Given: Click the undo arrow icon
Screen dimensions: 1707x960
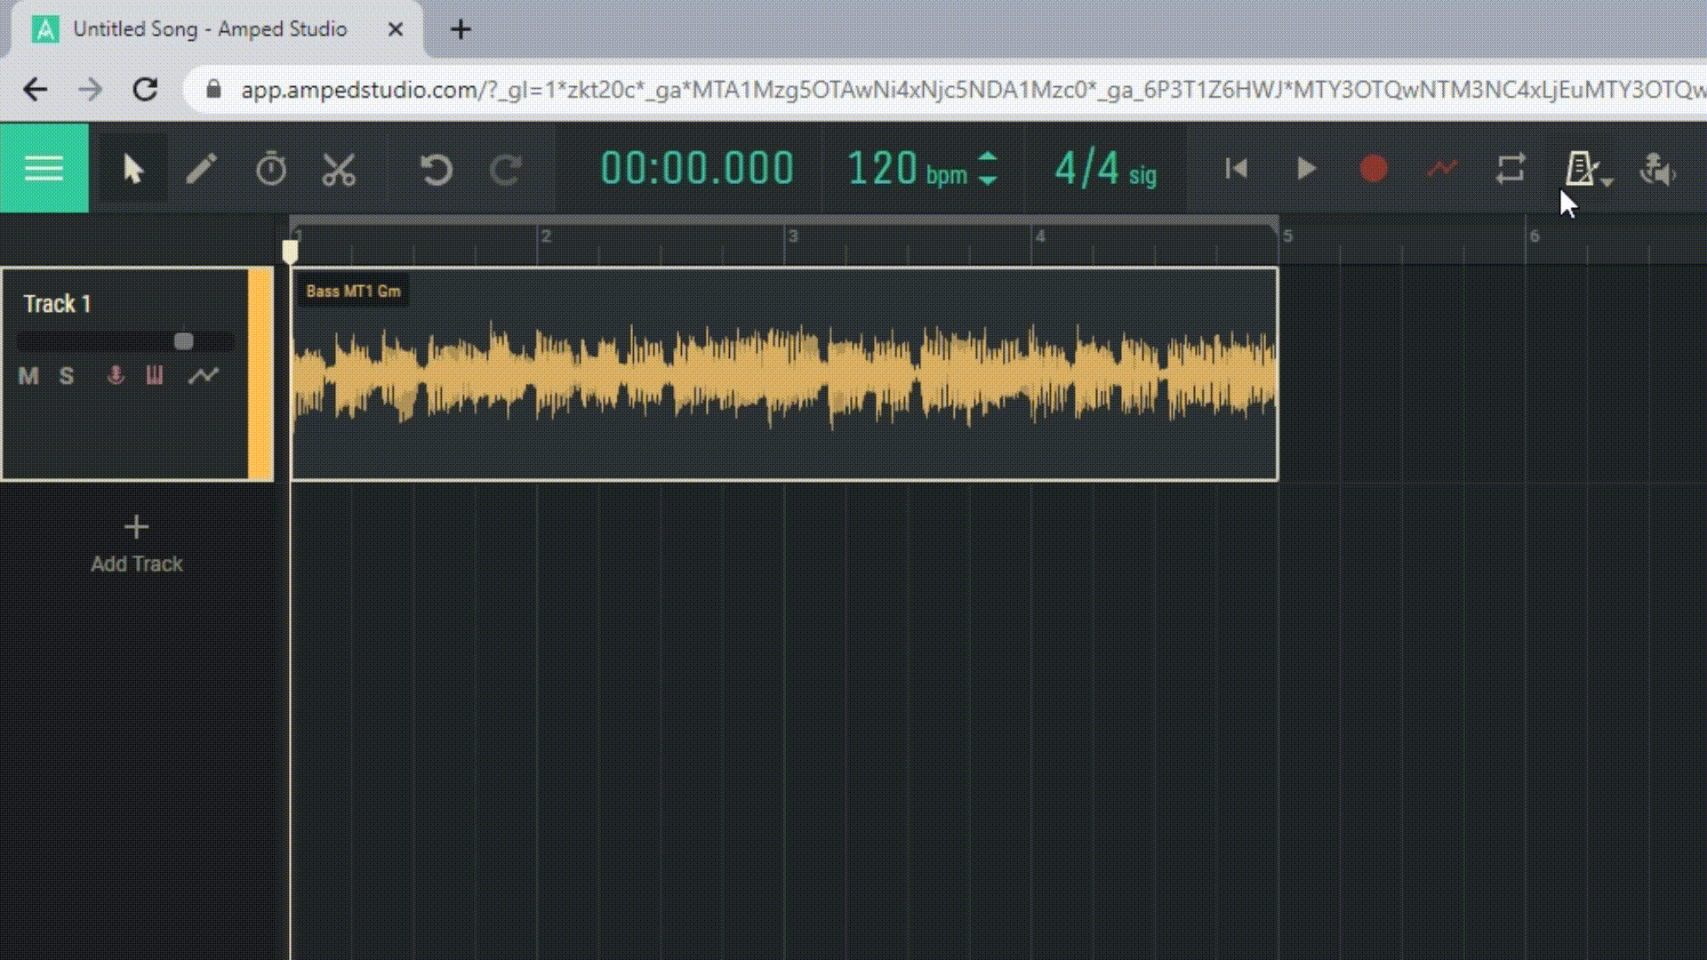Looking at the screenshot, I should (x=436, y=169).
